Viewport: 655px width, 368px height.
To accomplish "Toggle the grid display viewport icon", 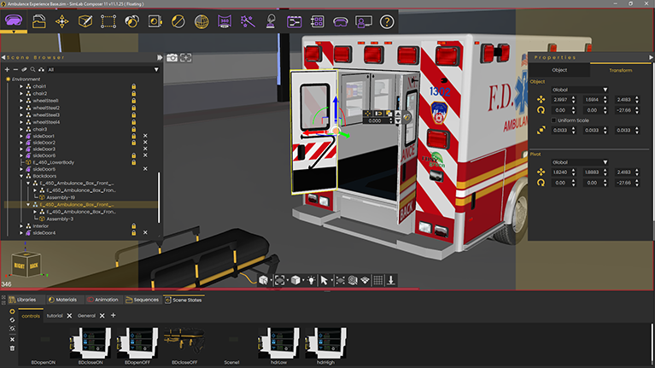I will click(x=378, y=280).
